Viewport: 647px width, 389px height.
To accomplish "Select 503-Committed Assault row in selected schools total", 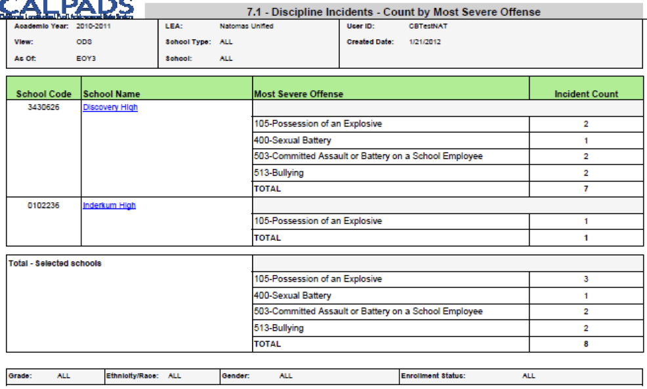I will coord(448,312).
